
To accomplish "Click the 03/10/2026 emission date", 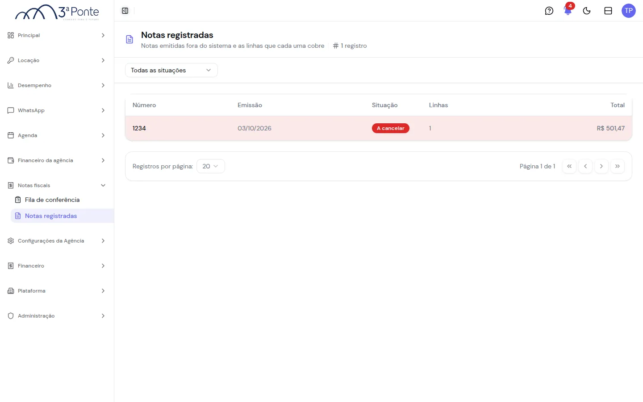I will coord(255,128).
